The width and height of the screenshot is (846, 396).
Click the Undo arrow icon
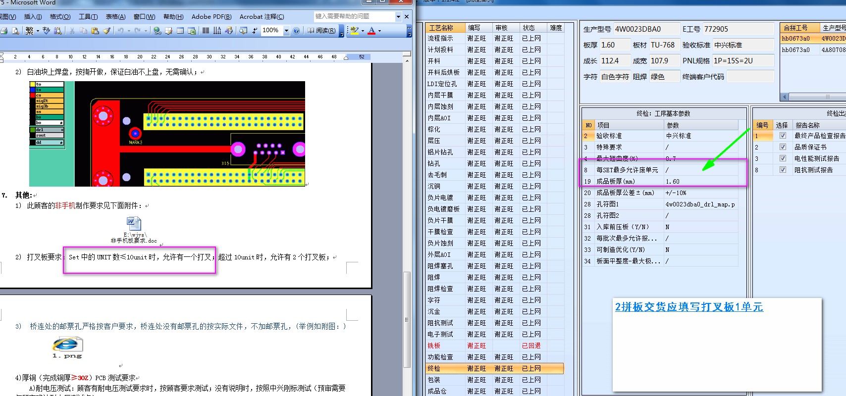point(121,31)
